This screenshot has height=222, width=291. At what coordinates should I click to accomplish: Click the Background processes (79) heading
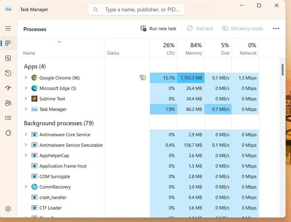(x=59, y=123)
